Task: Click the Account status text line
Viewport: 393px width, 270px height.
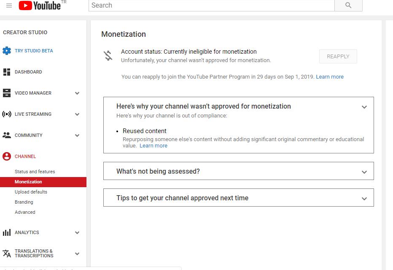Action: 189,52
